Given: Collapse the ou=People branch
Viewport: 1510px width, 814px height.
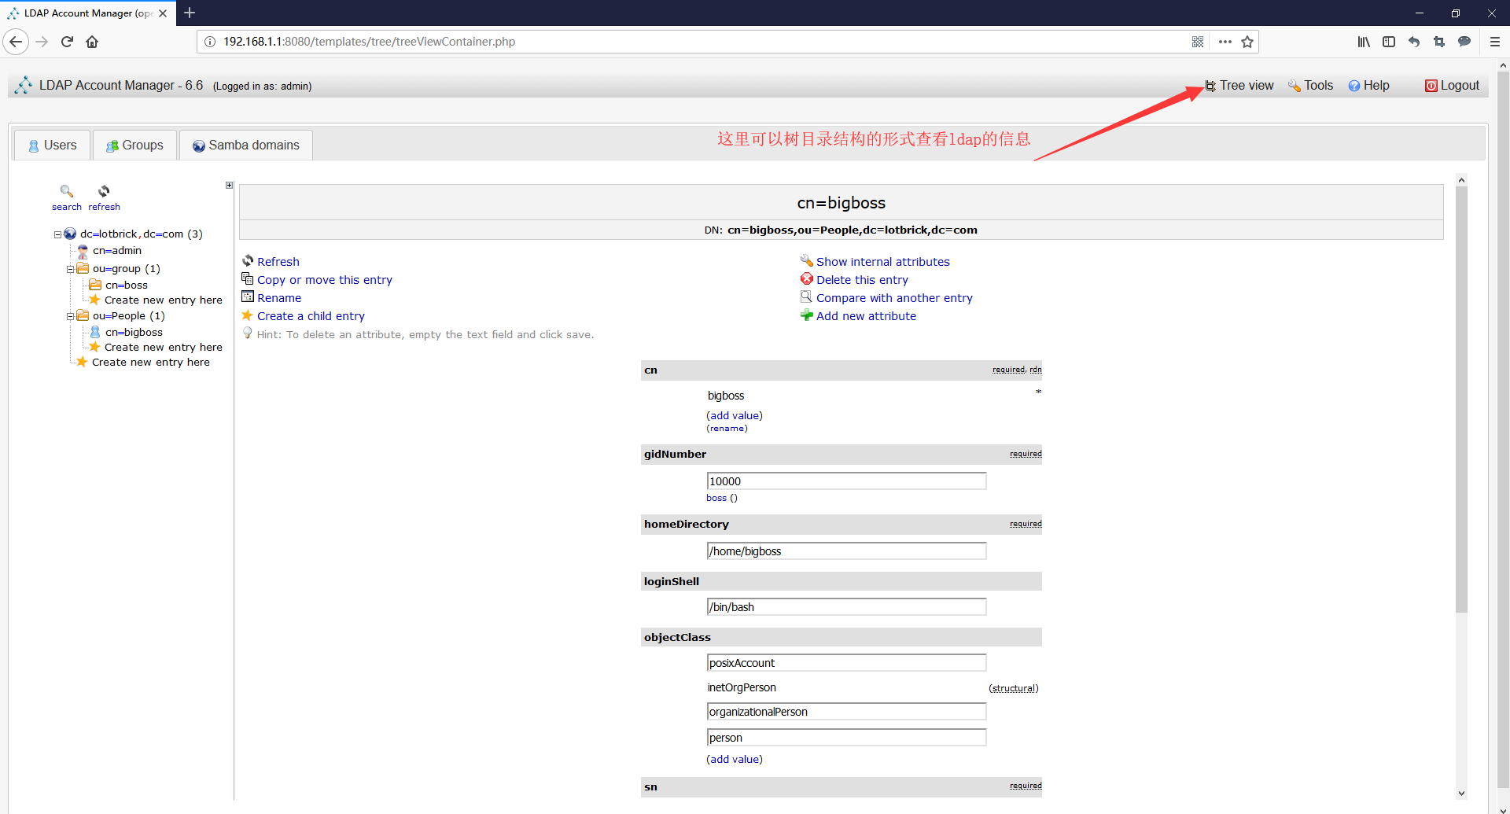Looking at the screenshot, I should click(69, 315).
